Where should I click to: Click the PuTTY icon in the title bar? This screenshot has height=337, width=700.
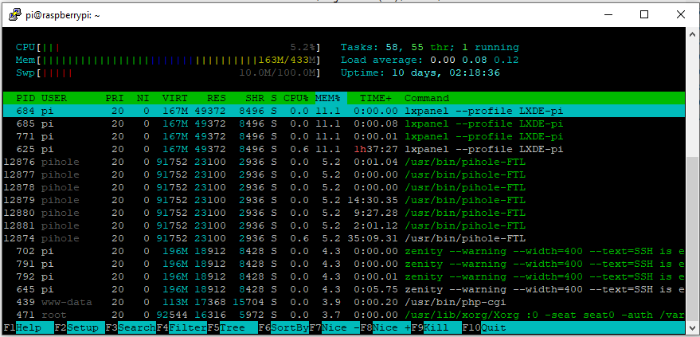[14, 14]
